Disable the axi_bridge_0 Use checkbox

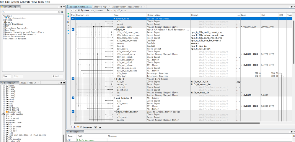click(x=73, y=98)
